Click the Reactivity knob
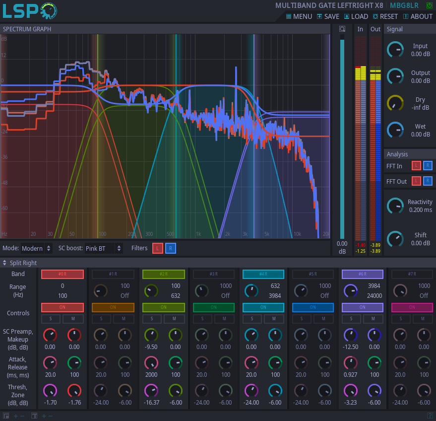The height and width of the screenshot is (421, 436). [x=395, y=206]
